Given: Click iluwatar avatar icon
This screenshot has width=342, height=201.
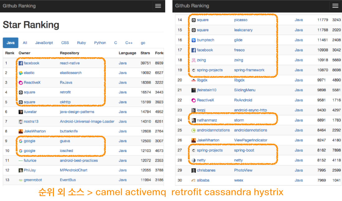Looking at the screenshot, I should point(21,112).
